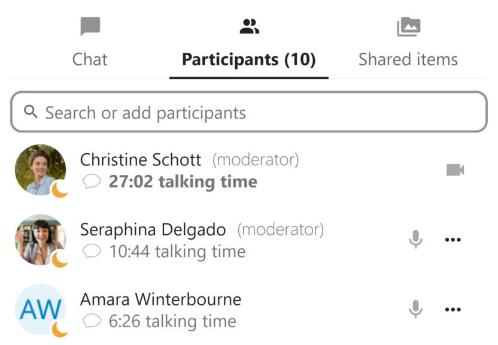The image size is (498, 345).
Task: Click Seraphina Delgado's profile photo
Action: coord(40,238)
